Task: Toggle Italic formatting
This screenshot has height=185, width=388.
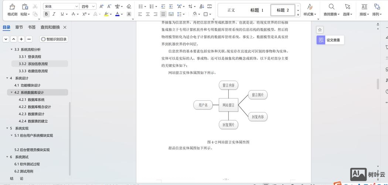Action: pos(54,14)
